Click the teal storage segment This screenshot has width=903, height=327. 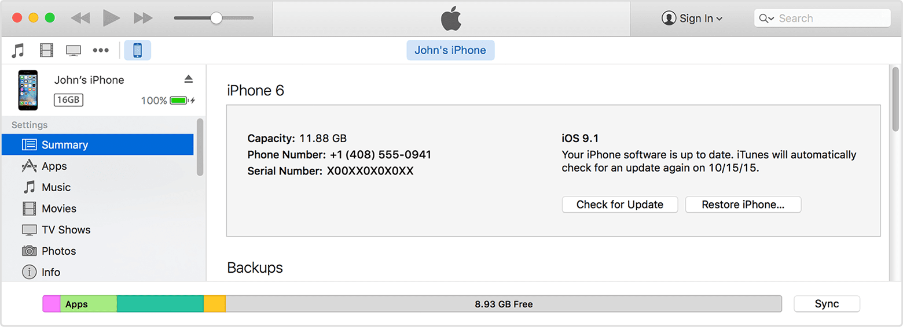coord(160,304)
